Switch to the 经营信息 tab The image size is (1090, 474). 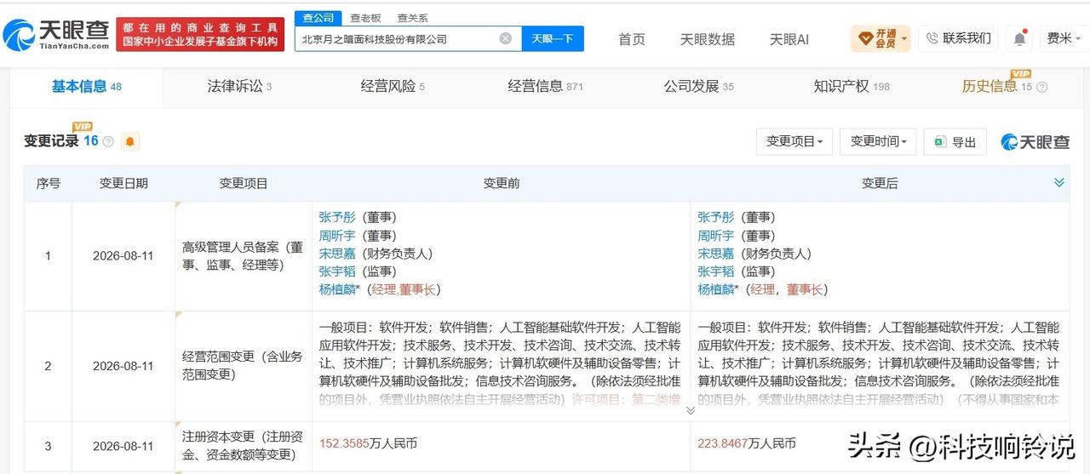(545, 86)
